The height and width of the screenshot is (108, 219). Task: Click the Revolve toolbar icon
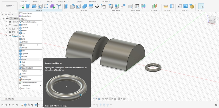pos(34,6)
